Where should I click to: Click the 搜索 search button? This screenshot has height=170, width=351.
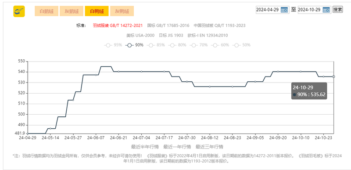(x=337, y=10)
